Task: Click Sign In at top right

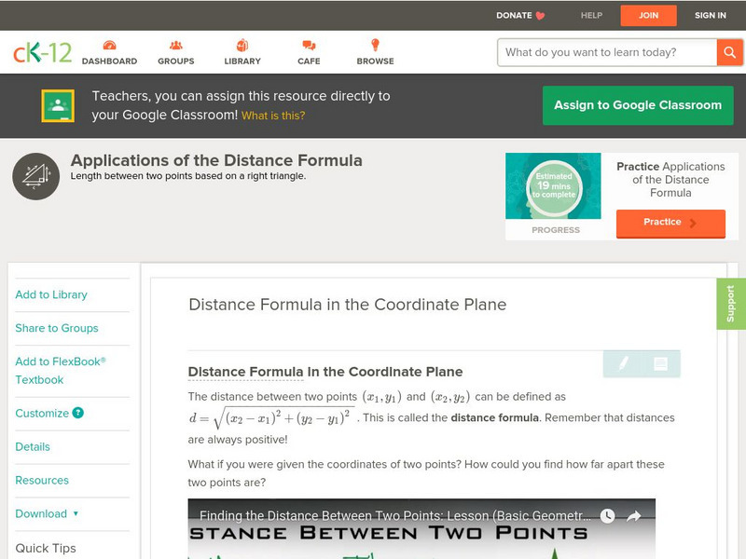Action: [x=710, y=15]
